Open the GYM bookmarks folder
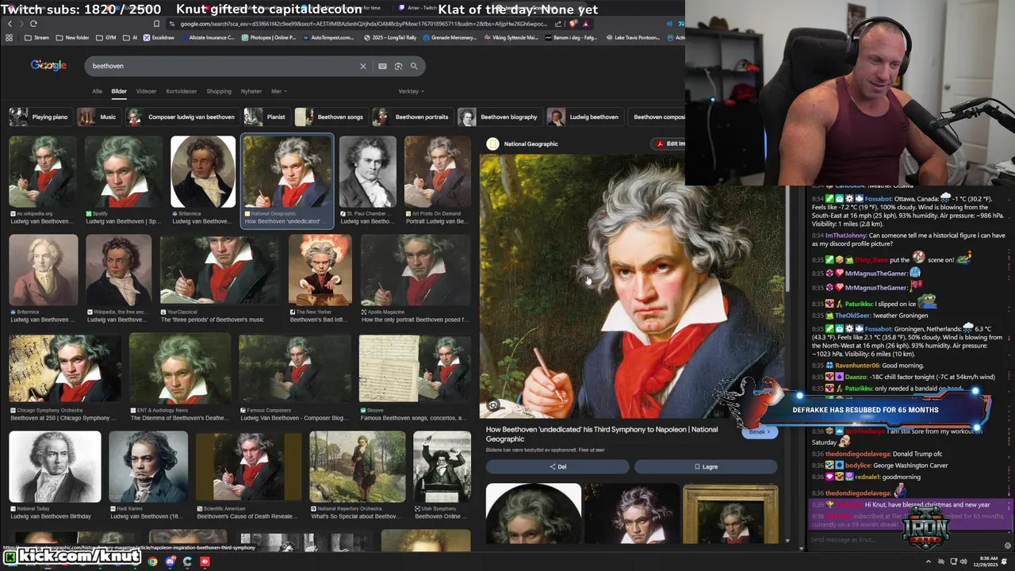Image resolution: width=1015 pixels, height=571 pixels. pyautogui.click(x=106, y=37)
